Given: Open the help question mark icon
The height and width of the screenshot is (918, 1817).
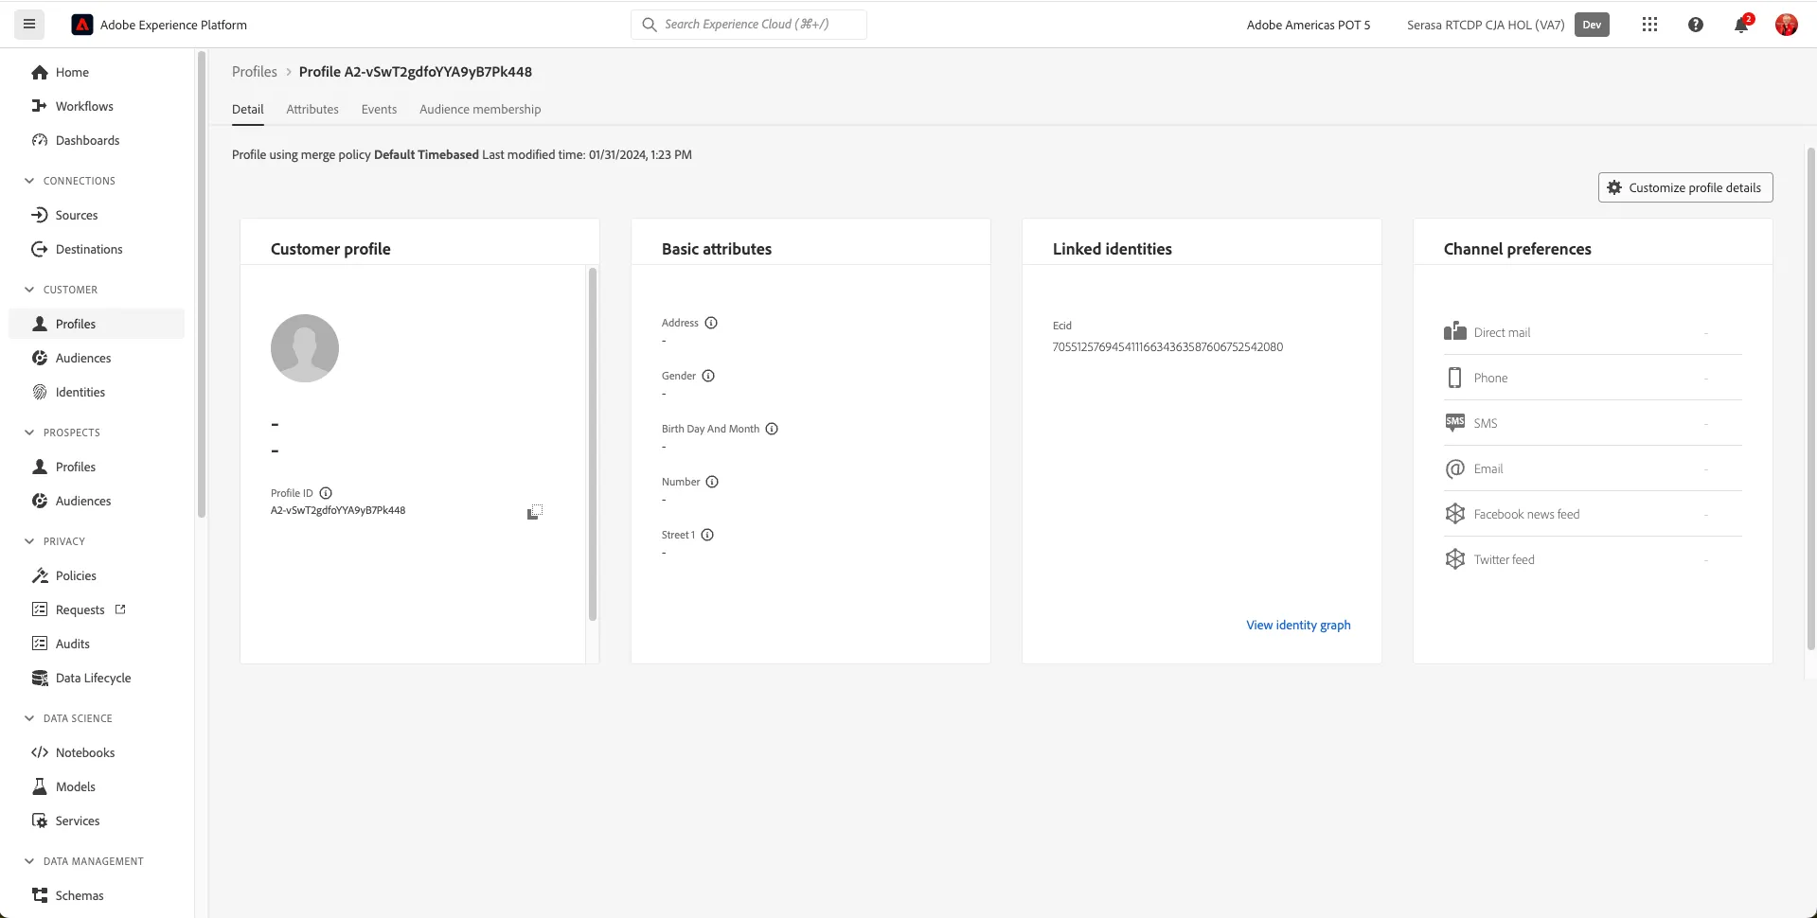Looking at the screenshot, I should [1696, 25].
